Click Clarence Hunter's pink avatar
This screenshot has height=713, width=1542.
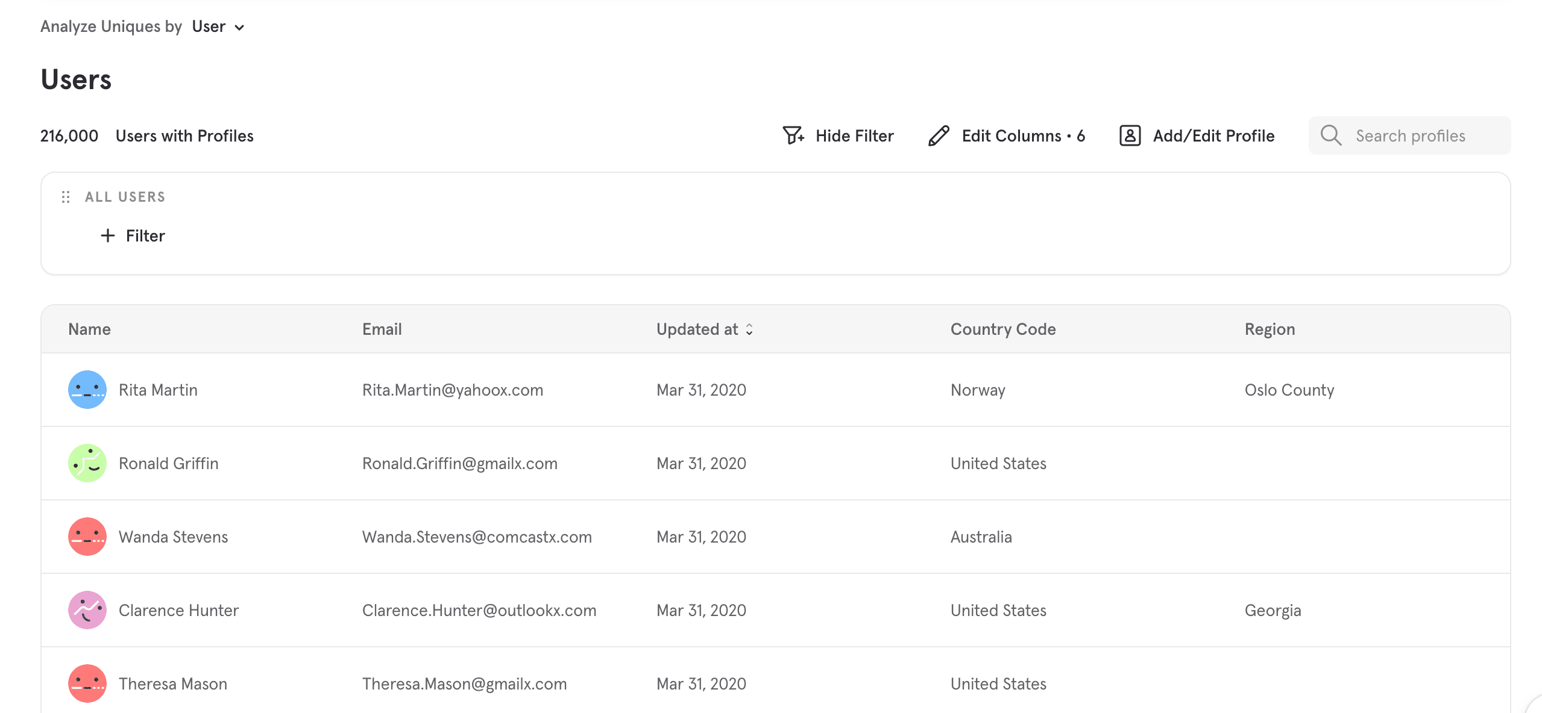(87, 610)
